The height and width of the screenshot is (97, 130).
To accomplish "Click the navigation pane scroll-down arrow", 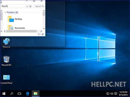I will (1, 31).
